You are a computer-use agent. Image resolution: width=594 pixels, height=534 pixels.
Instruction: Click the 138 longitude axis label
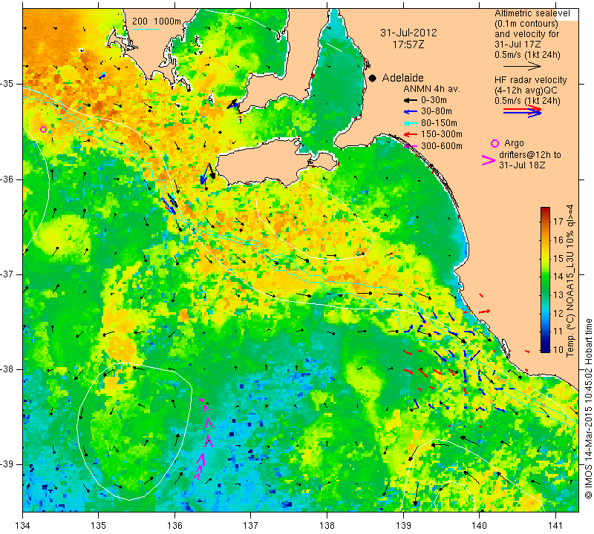pyautogui.click(x=327, y=526)
